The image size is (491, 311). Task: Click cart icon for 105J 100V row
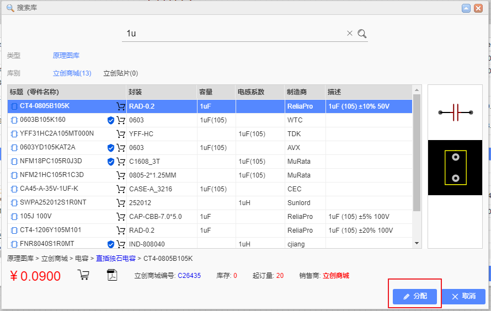[x=121, y=217]
